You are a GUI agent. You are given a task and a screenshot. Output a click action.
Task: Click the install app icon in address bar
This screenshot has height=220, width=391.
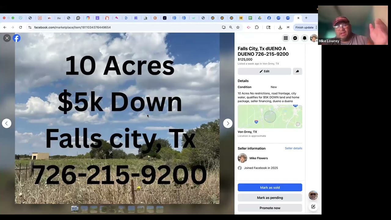pyautogui.click(x=224, y=27)
